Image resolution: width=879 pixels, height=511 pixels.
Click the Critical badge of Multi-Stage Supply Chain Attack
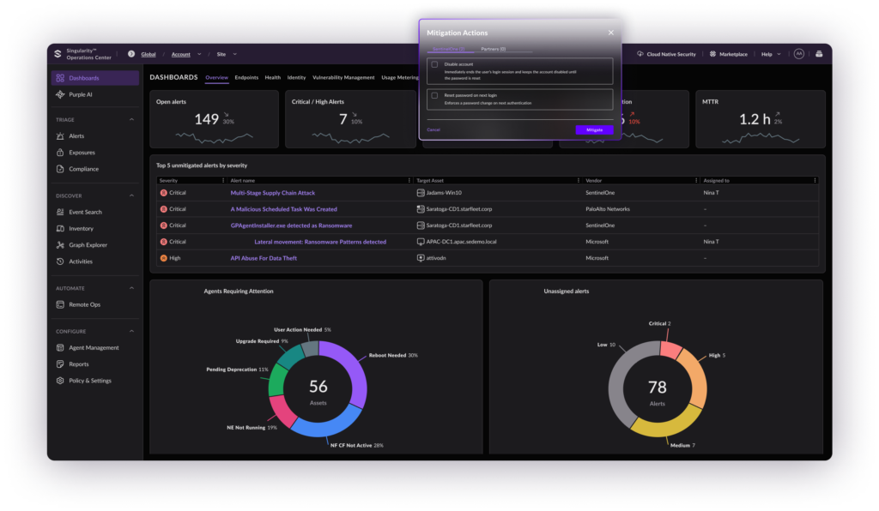[164, 193]
